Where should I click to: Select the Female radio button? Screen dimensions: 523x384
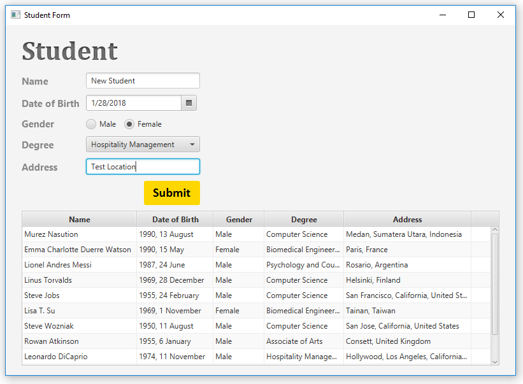pos(129,124)
